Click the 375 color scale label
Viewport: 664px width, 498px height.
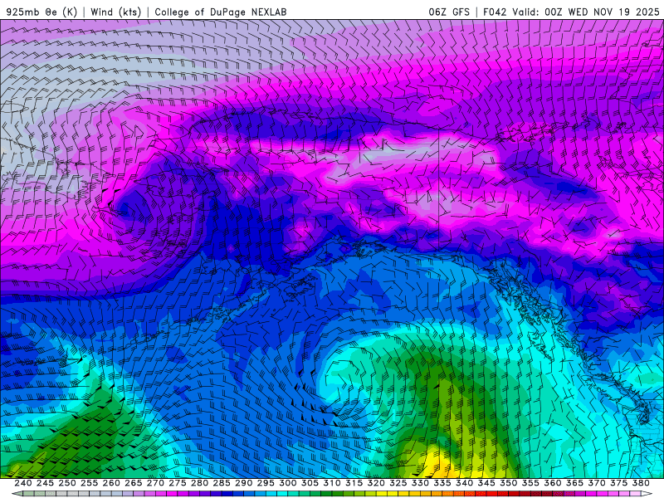618,483
